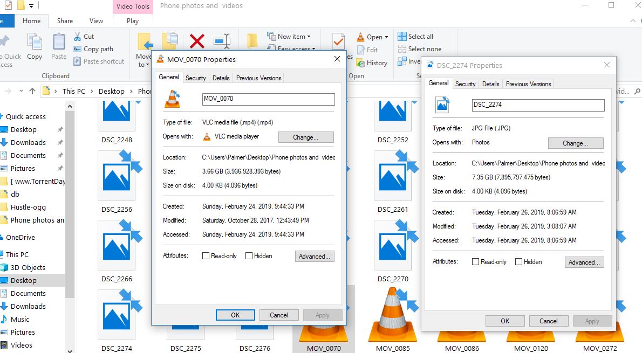Open Security tab in MOV_0070 Properties
This screenshot has width=642, height=353.
[x=196, y=78]
